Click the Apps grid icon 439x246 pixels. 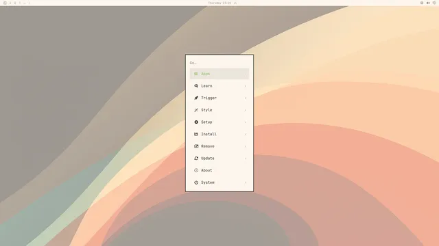(x=196, y=74)
